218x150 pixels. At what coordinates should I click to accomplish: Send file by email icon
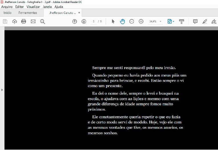point(33,21)
